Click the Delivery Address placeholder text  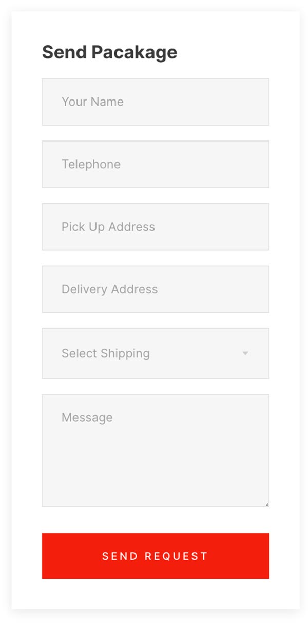point(109,289)
